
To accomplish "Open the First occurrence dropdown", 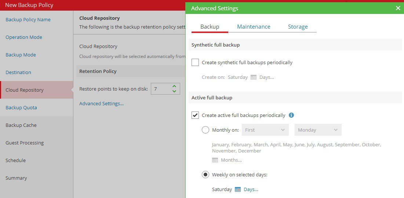I will (265, 130).
